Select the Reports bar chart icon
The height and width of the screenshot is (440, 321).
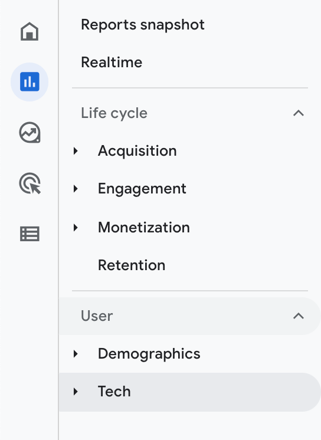coord(30,81)
